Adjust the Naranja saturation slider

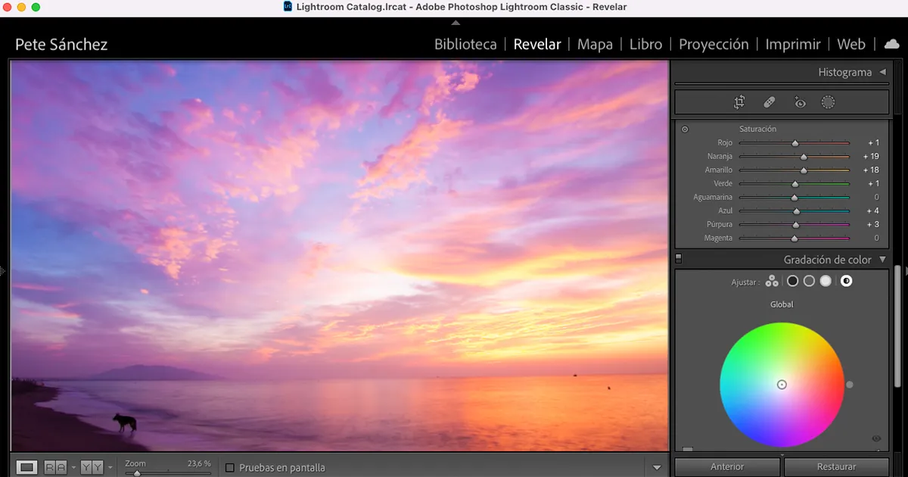click(x=794, y=157)
